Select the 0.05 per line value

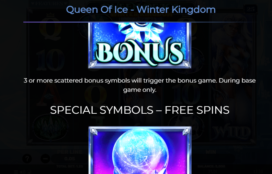pos(70,159)
